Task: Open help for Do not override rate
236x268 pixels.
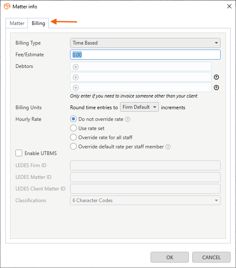Action: (x=128, y=119)
